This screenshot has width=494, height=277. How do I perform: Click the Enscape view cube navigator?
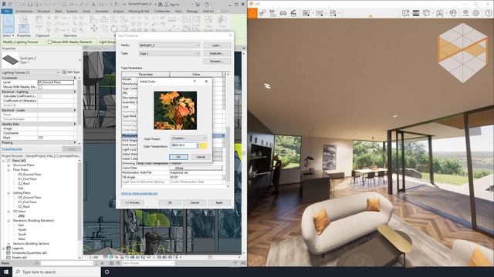pyautogui.click(x=462, y=53)
